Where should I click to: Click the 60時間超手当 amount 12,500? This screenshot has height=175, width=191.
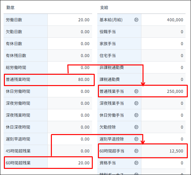(x=177, y=151)
